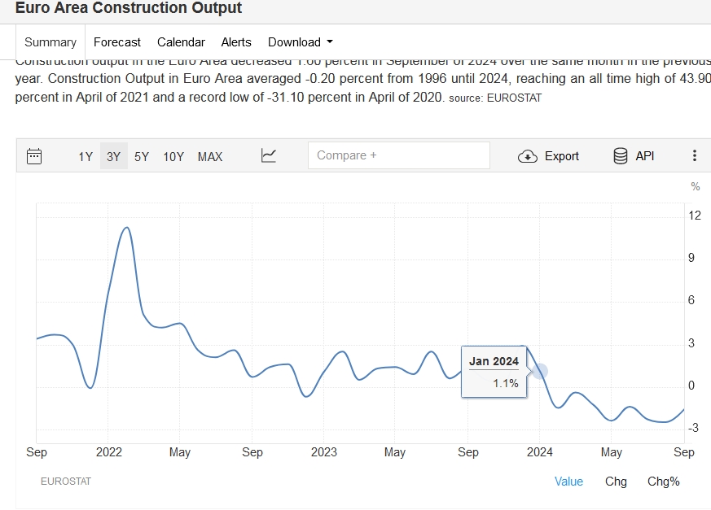Screen dimensions: 711x510
Task: Go to the Calendar tab
Action: 181,42
